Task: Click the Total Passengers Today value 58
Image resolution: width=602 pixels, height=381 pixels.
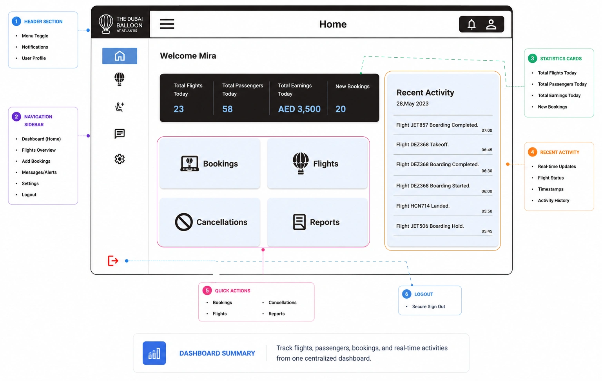Action: (x=227, y=109)
